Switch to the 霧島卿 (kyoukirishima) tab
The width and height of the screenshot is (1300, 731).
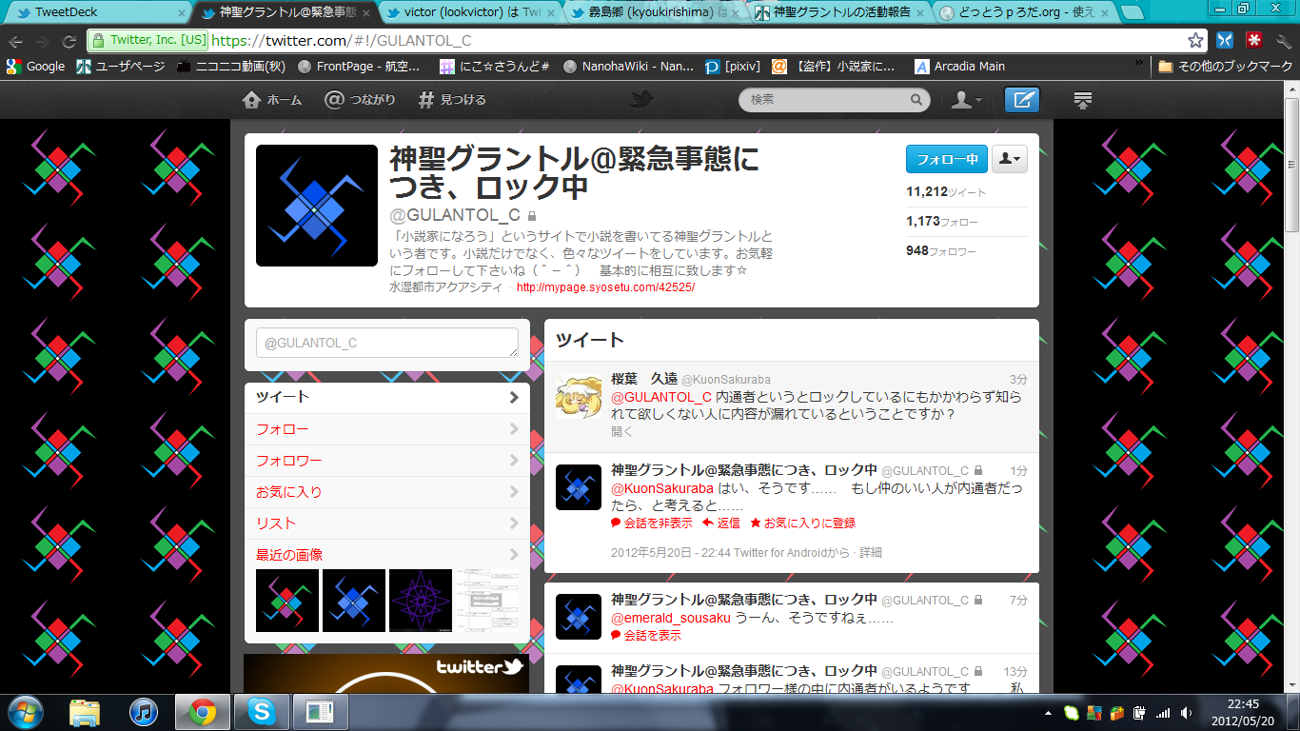coord(657,12)
